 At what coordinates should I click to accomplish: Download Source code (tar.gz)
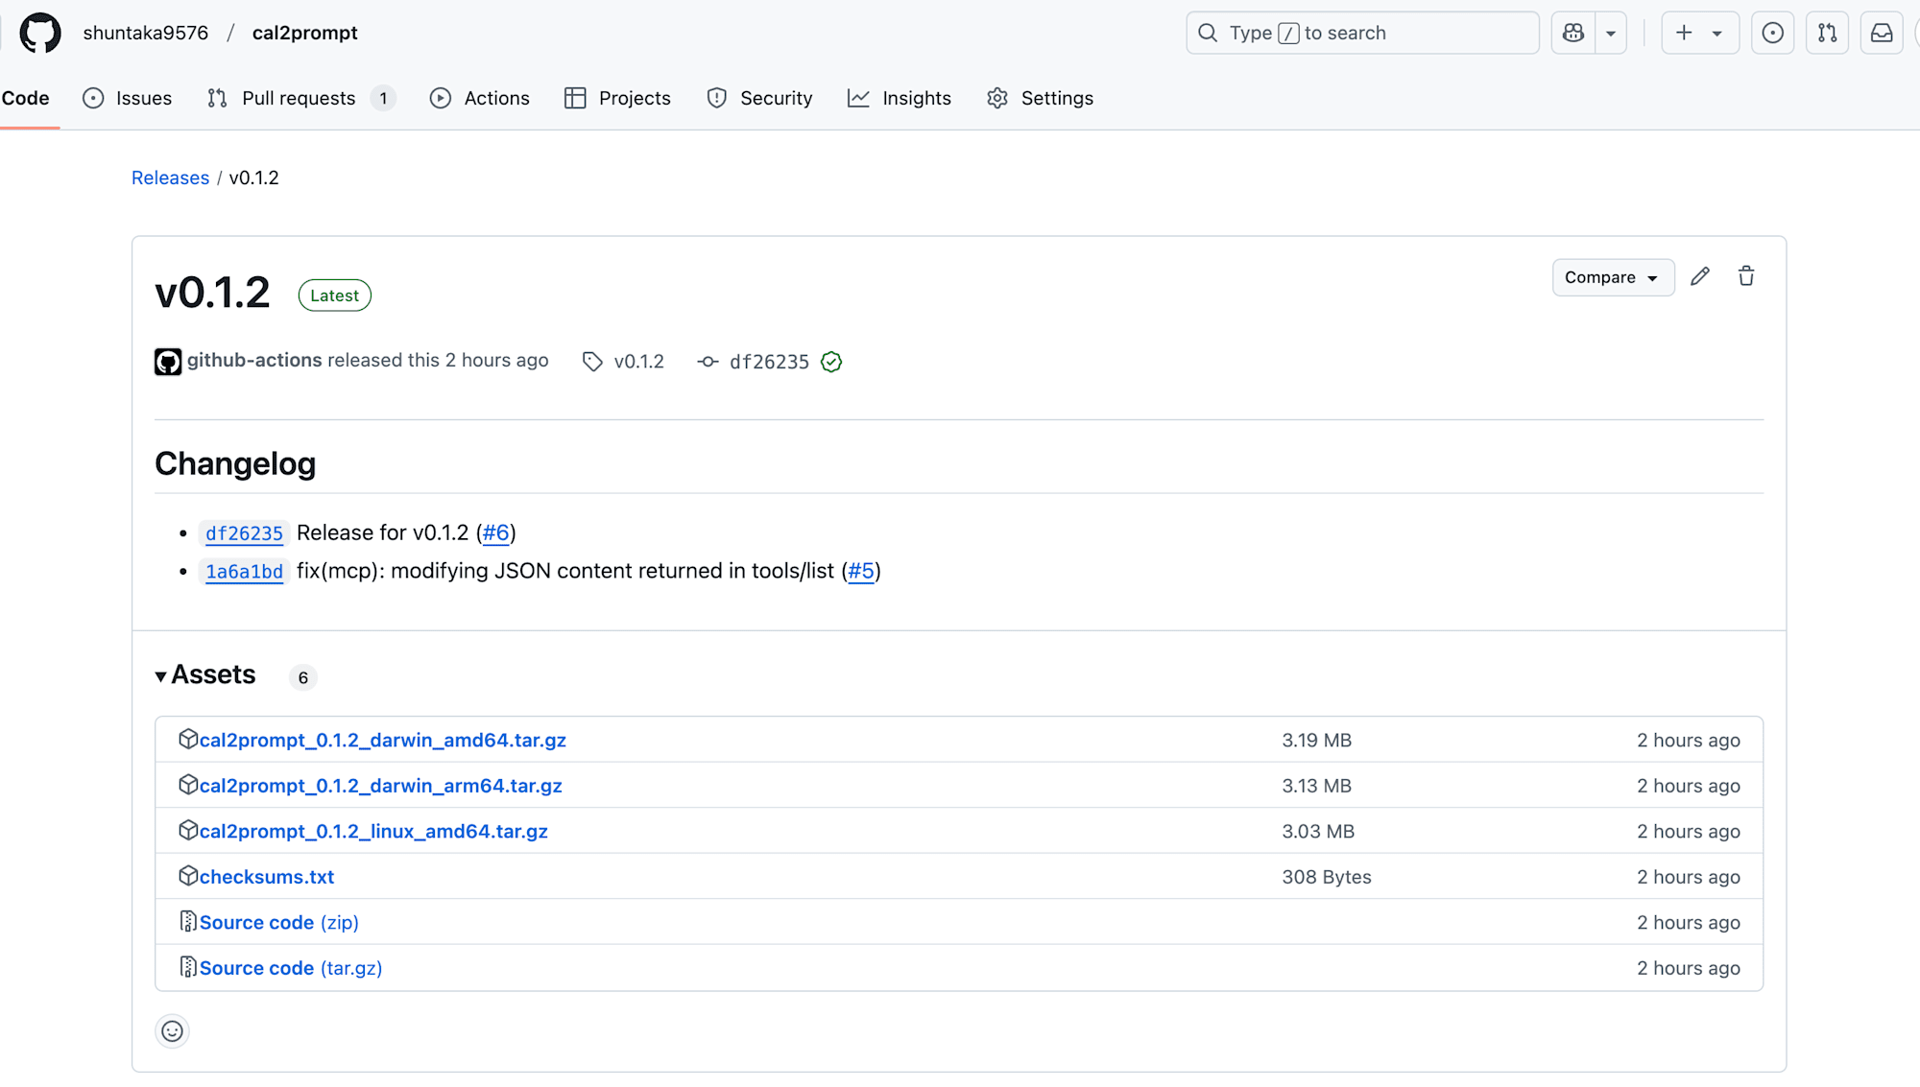tap(290, 968)
